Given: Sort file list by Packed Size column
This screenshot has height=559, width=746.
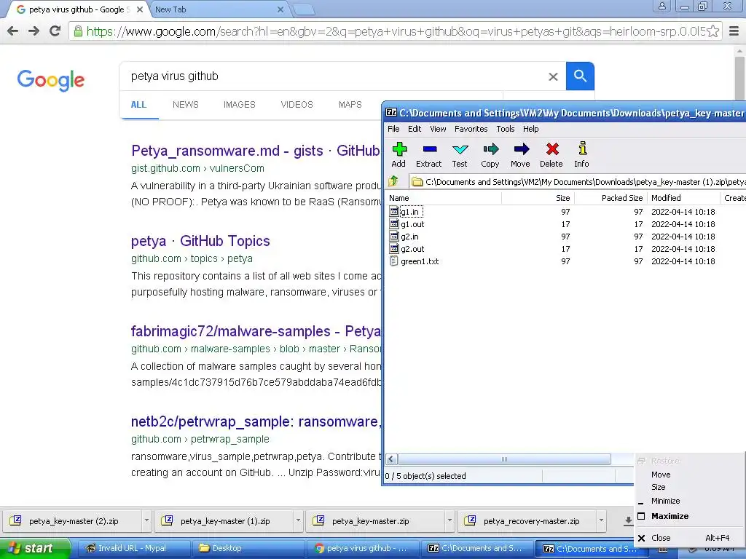Looking at the screenshot, I should pos(610,198).
